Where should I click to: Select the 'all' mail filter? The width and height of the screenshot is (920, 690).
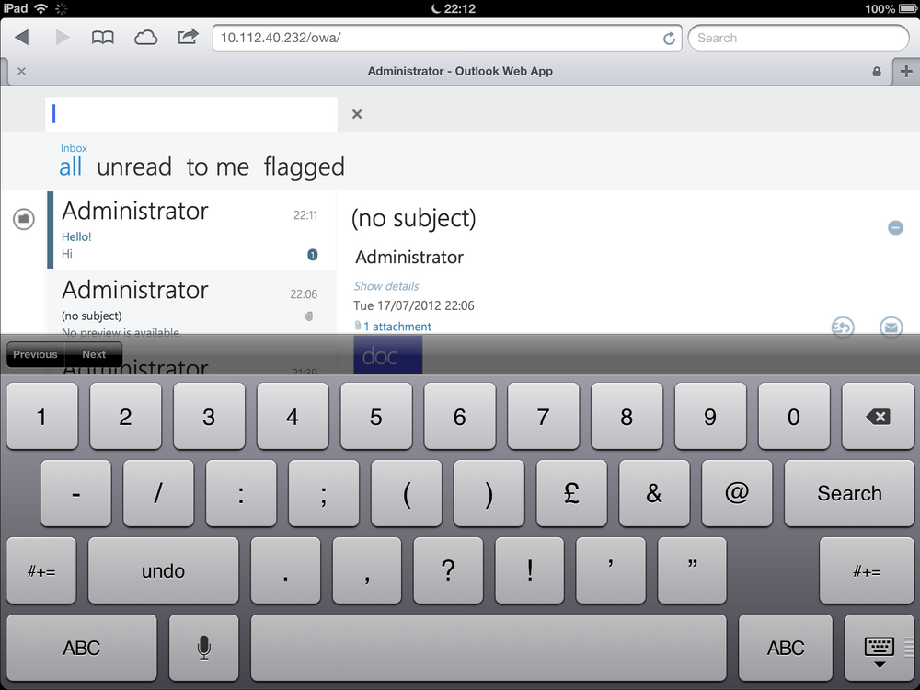point(71,167)
